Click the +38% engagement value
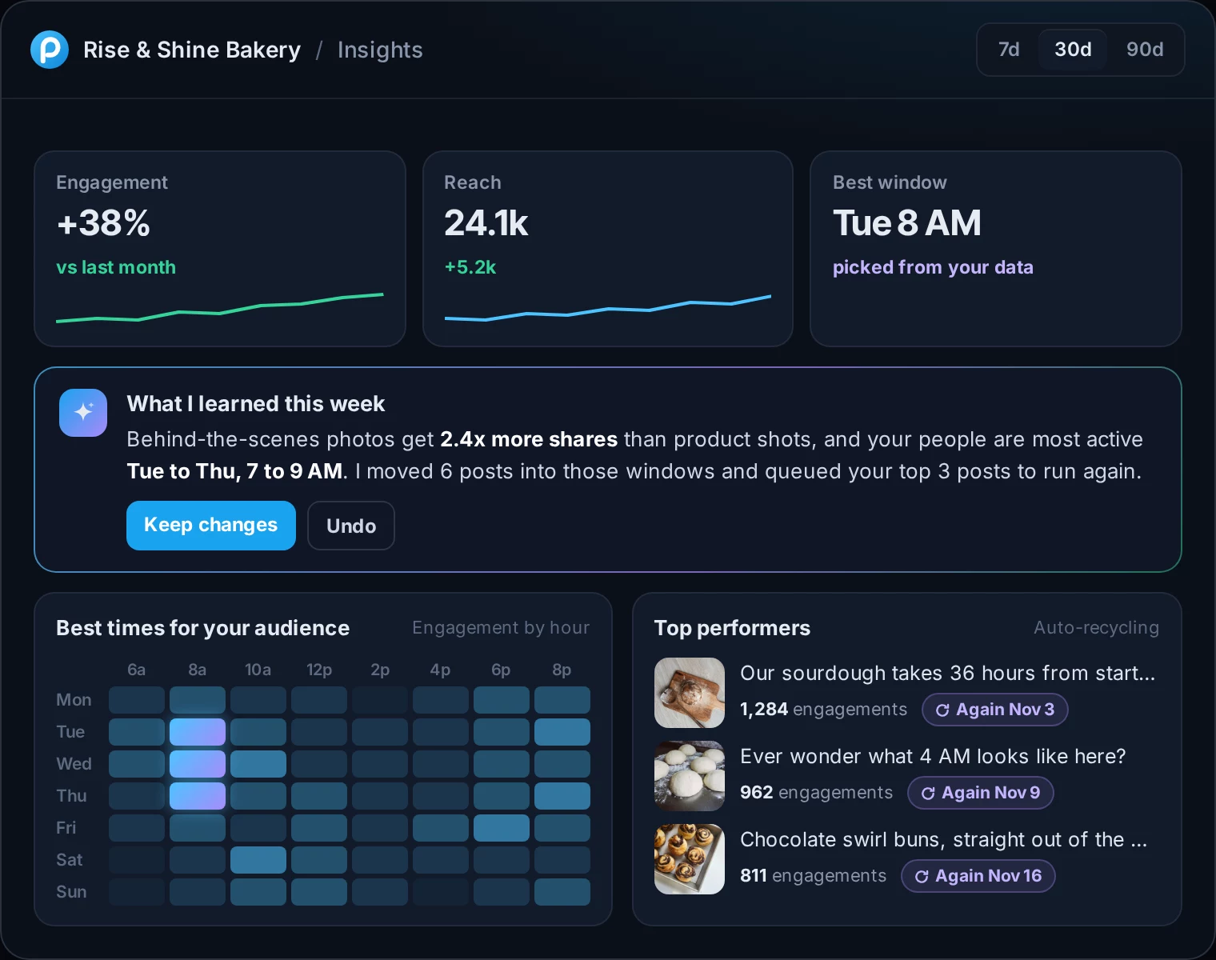 pos(103,223)
